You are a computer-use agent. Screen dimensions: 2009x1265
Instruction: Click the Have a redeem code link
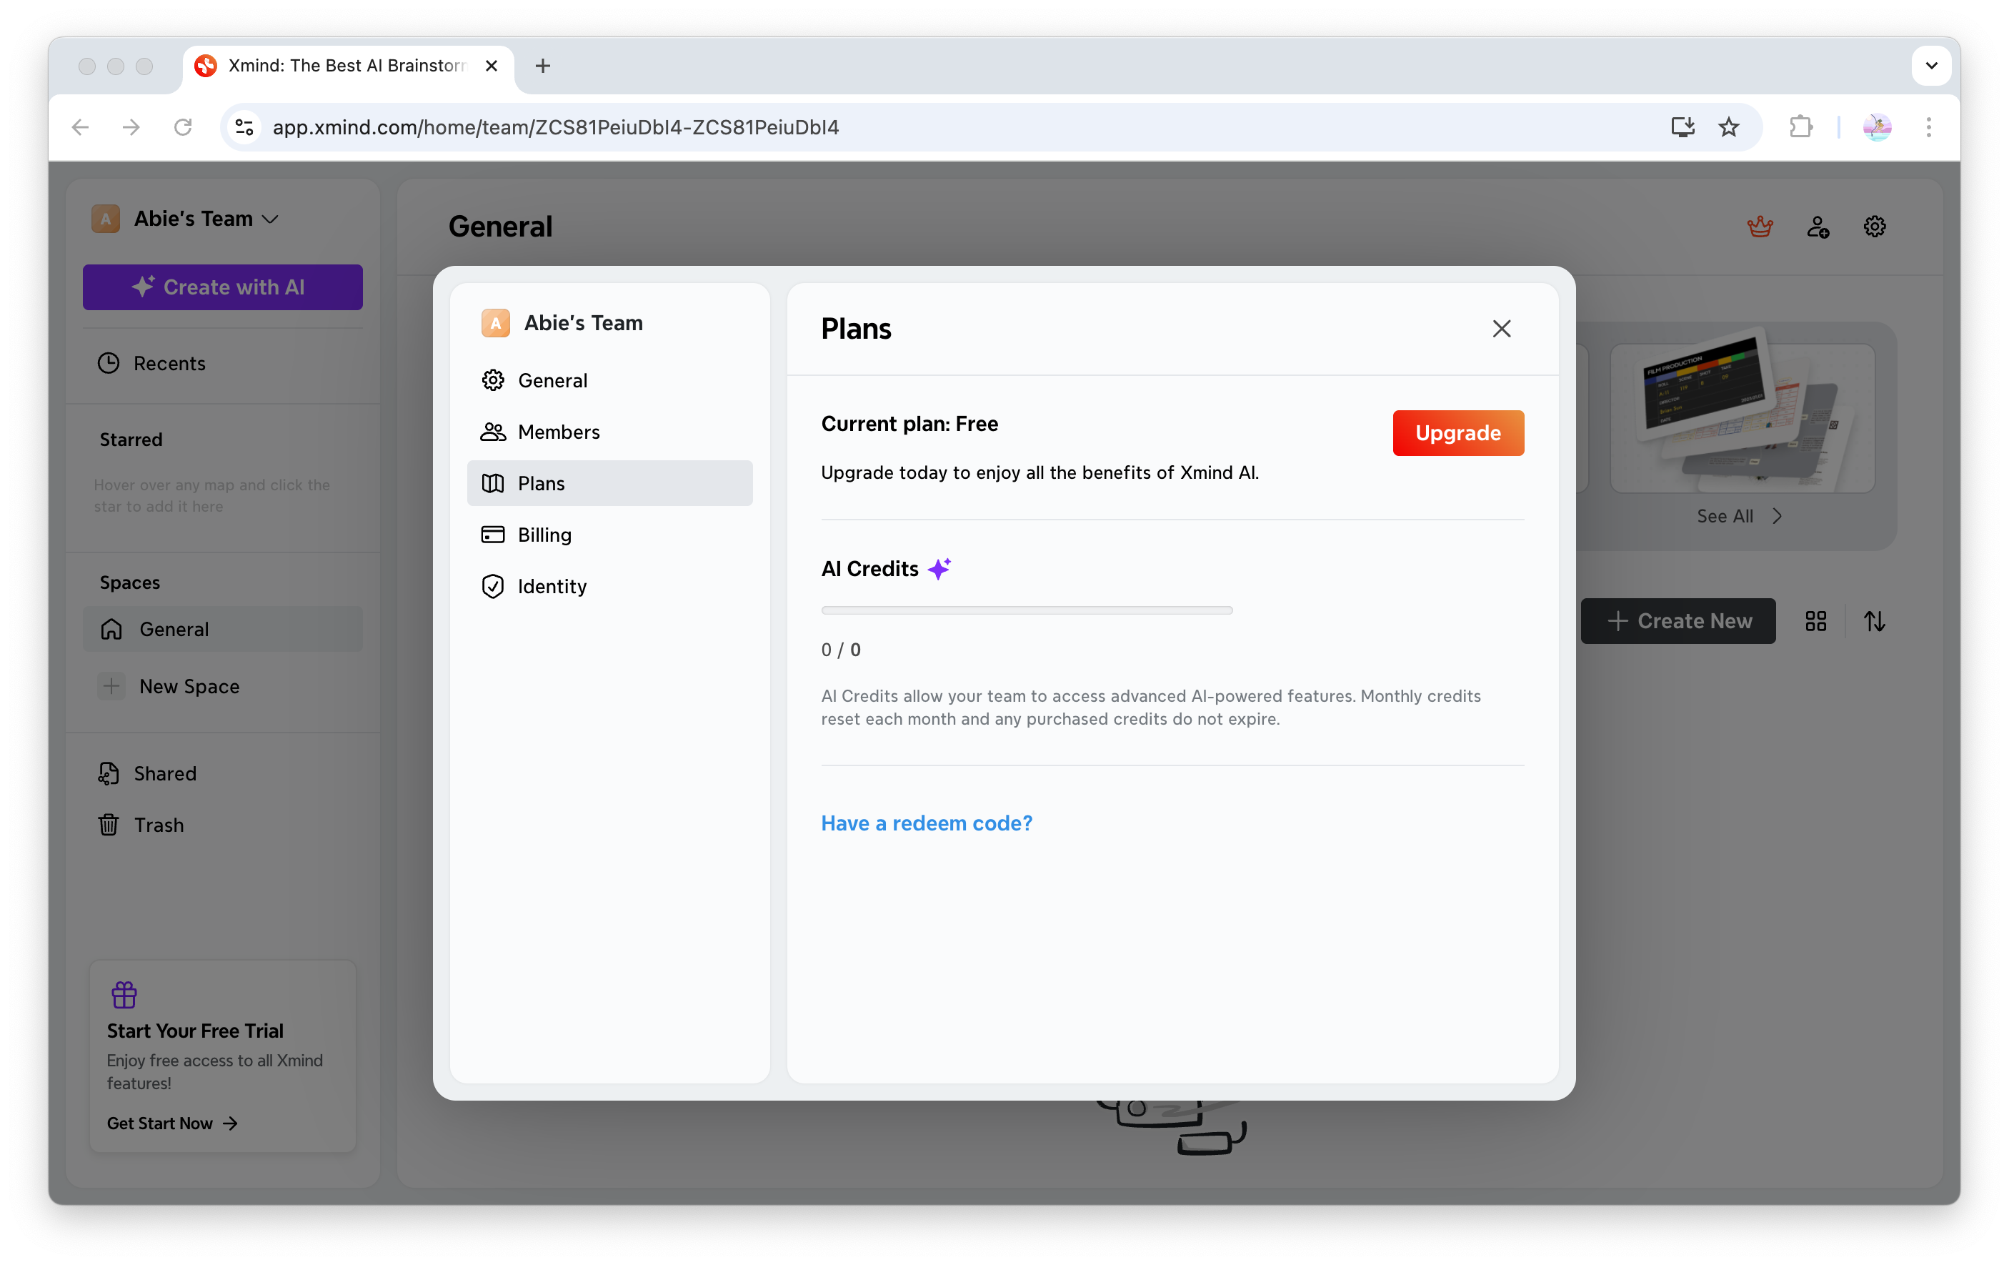tap(926, 823)
